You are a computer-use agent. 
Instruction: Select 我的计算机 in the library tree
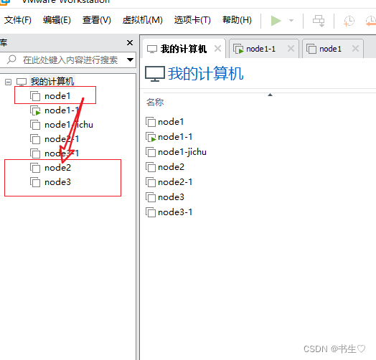tap(52, 82)
